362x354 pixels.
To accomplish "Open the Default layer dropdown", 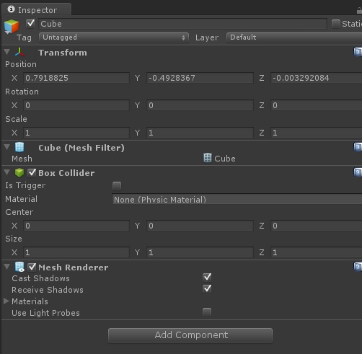I will click(x=294, y=37).
